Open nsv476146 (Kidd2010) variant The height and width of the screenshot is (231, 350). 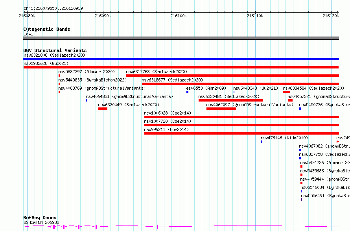pos(284,138)
